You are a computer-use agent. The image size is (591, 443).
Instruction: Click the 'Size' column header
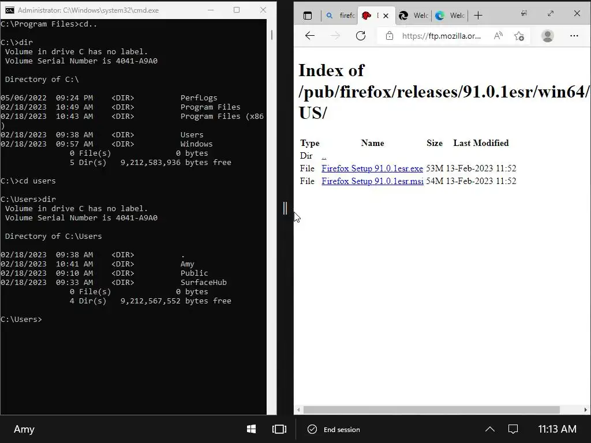[x=435, y=143]
